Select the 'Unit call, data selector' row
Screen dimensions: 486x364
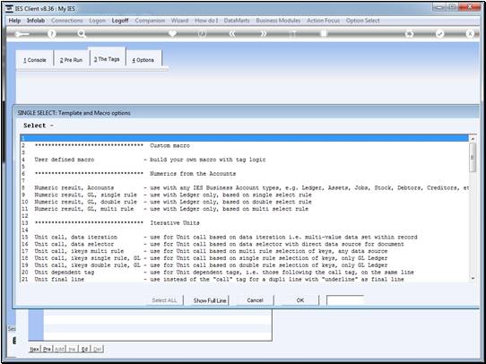click(245, 244)
